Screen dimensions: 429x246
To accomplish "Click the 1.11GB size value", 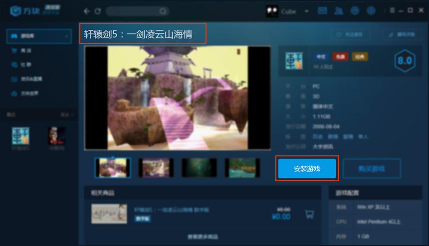I will [321, 117].
